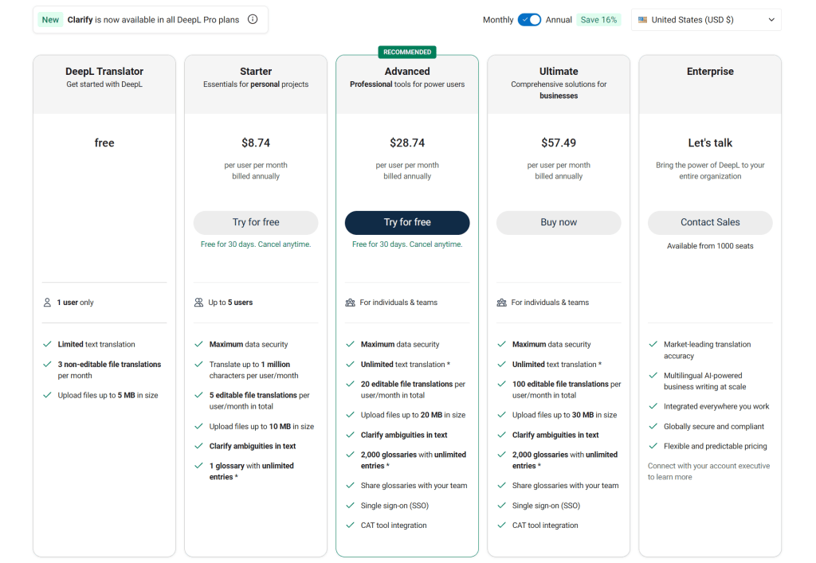Click the 'Starter' plan title
This screenshot has height=563, width=816.
coord(256,71)
